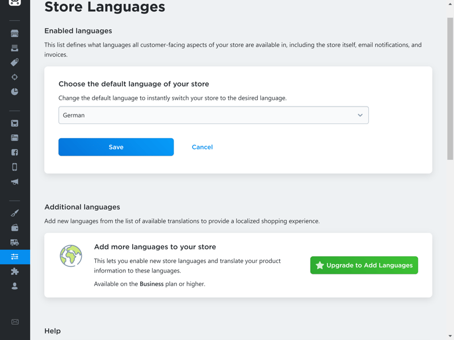Image resolution: width=454 pixels, height=340 pixels.
Task: Open the delivery truck shipping icon
Action: tap(15, 243)
